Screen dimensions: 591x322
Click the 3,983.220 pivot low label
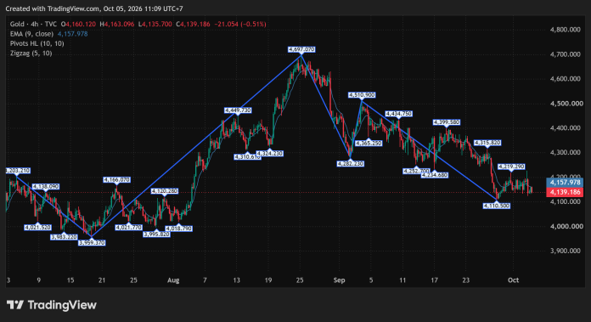click(x=64, y=237)
